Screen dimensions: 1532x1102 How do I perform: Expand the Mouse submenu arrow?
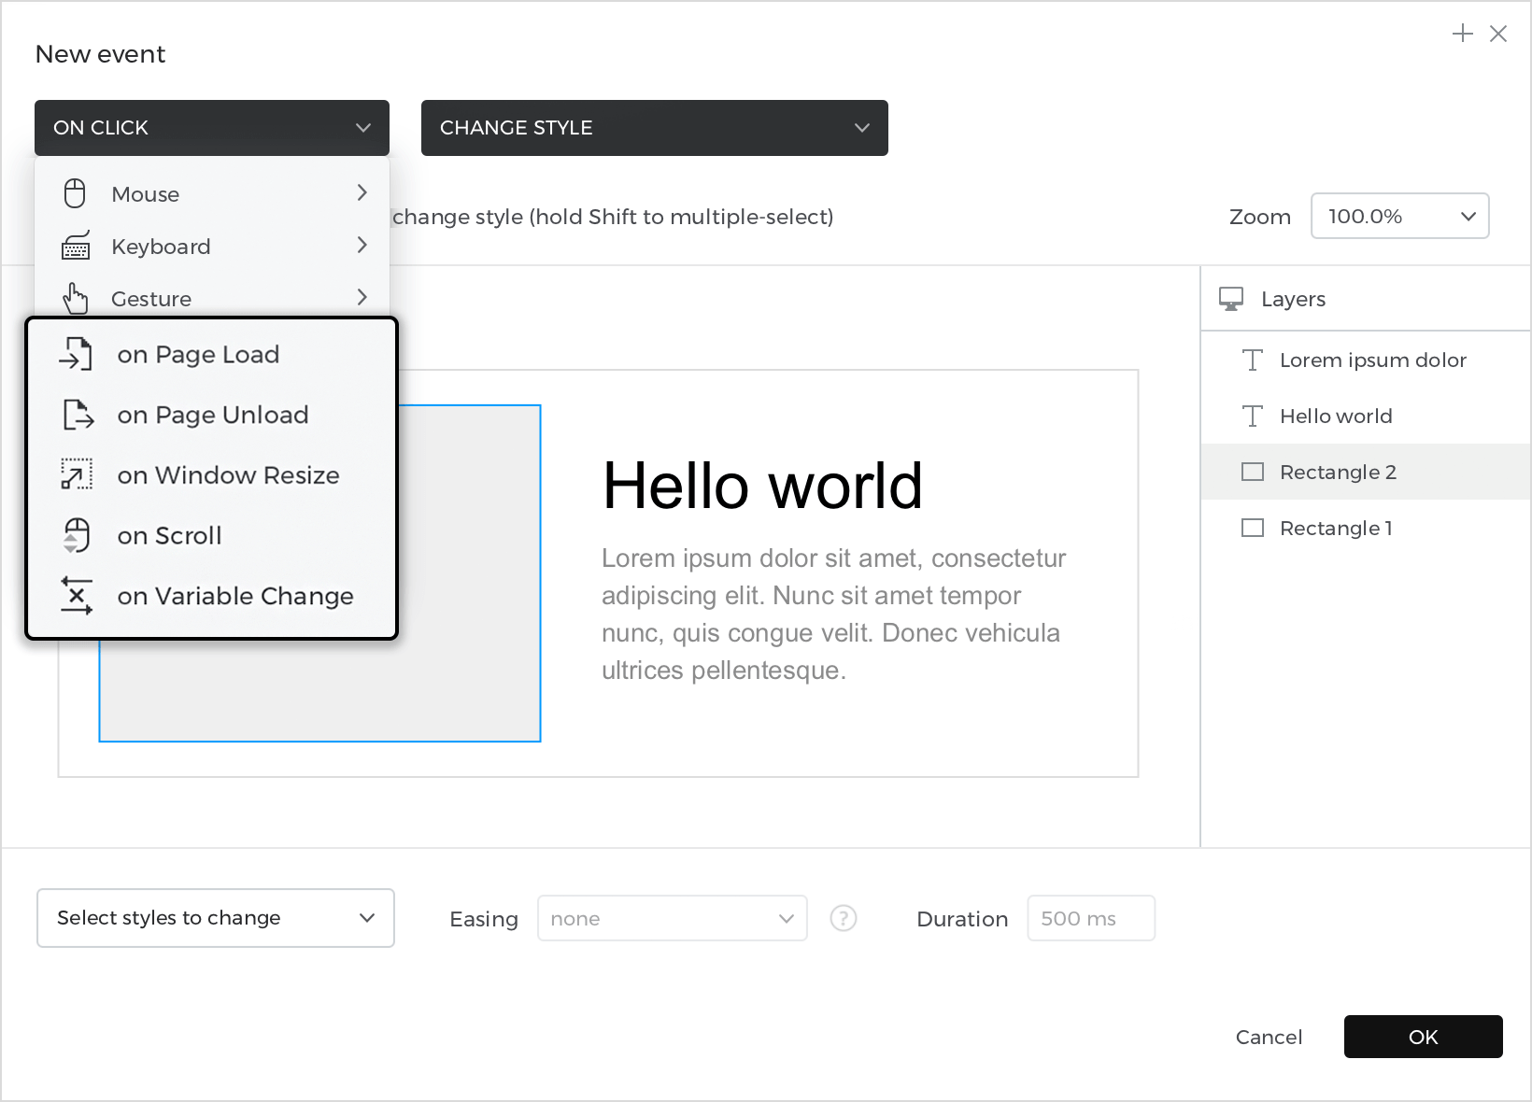(362, 192)
